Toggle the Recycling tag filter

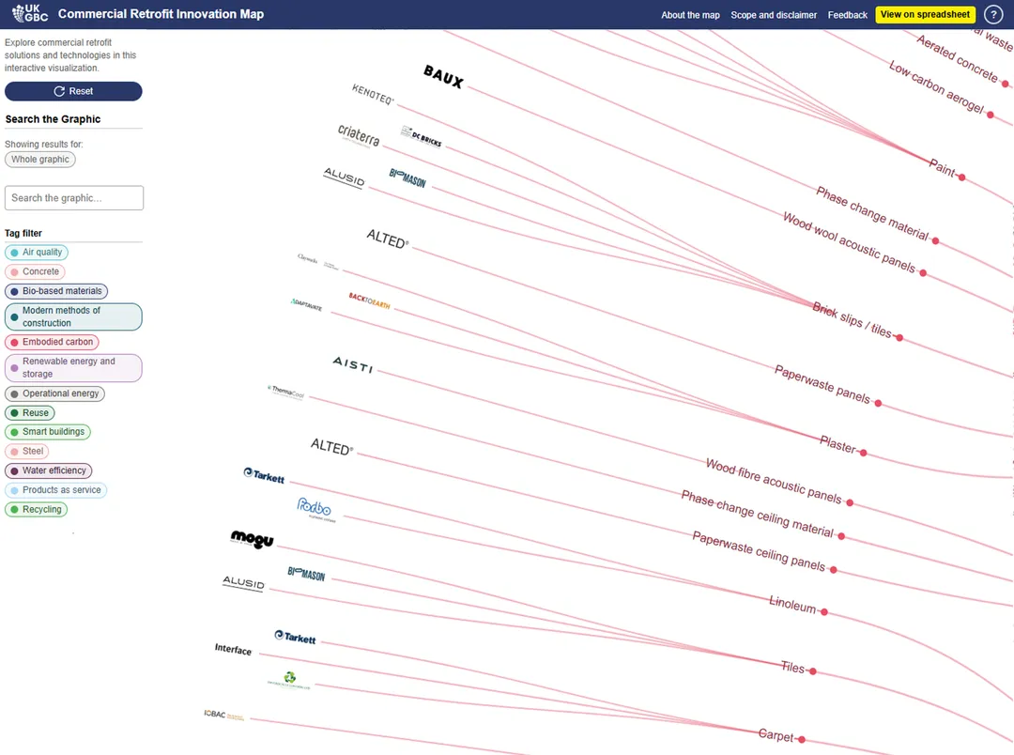coord(37,509)
